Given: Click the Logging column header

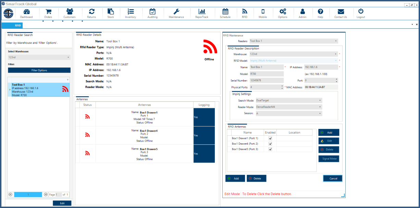Looking at the screenshot, I should (204, 105).
